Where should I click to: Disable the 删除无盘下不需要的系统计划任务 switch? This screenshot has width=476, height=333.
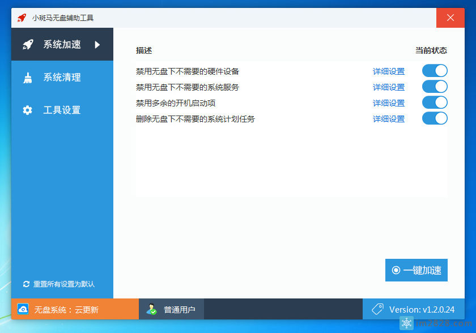tap(434, 118)
